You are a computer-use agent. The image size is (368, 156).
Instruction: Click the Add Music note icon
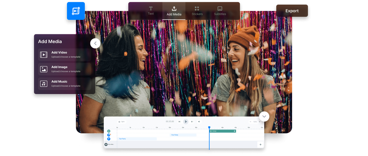click(x=44, y=84)
